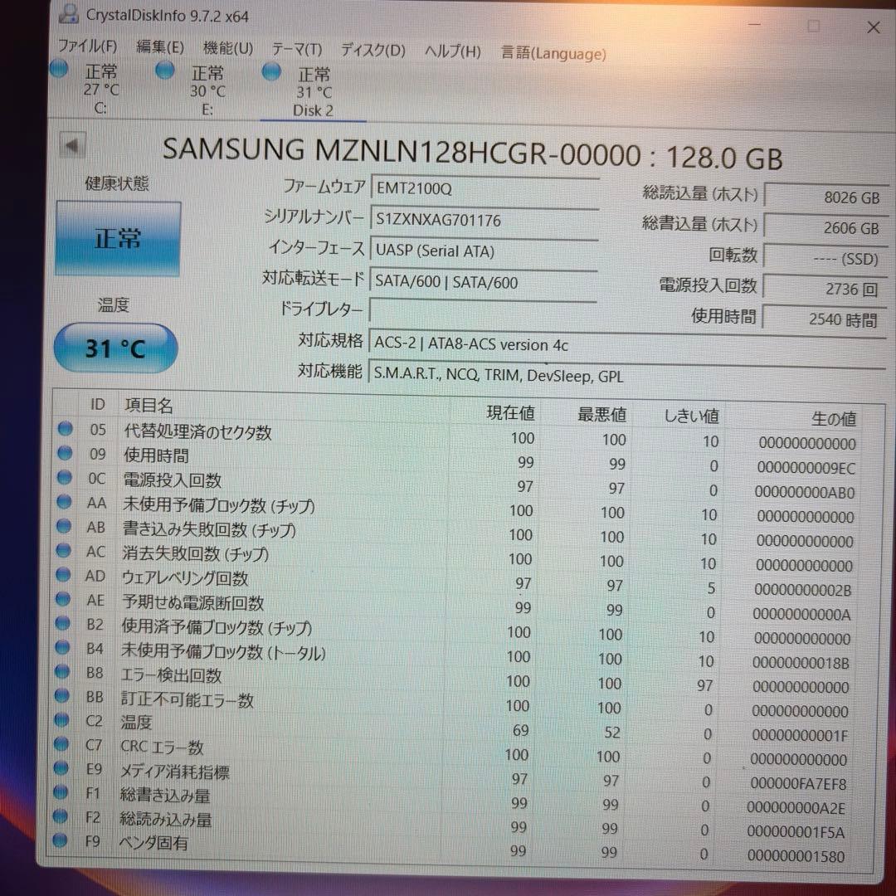
Task: Click the power on hours 2540 時間
Action: (825, 319)
